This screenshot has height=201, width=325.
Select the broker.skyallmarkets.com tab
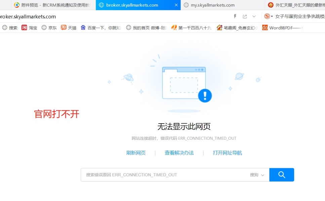pyautogui.click(x=138, y=5)
